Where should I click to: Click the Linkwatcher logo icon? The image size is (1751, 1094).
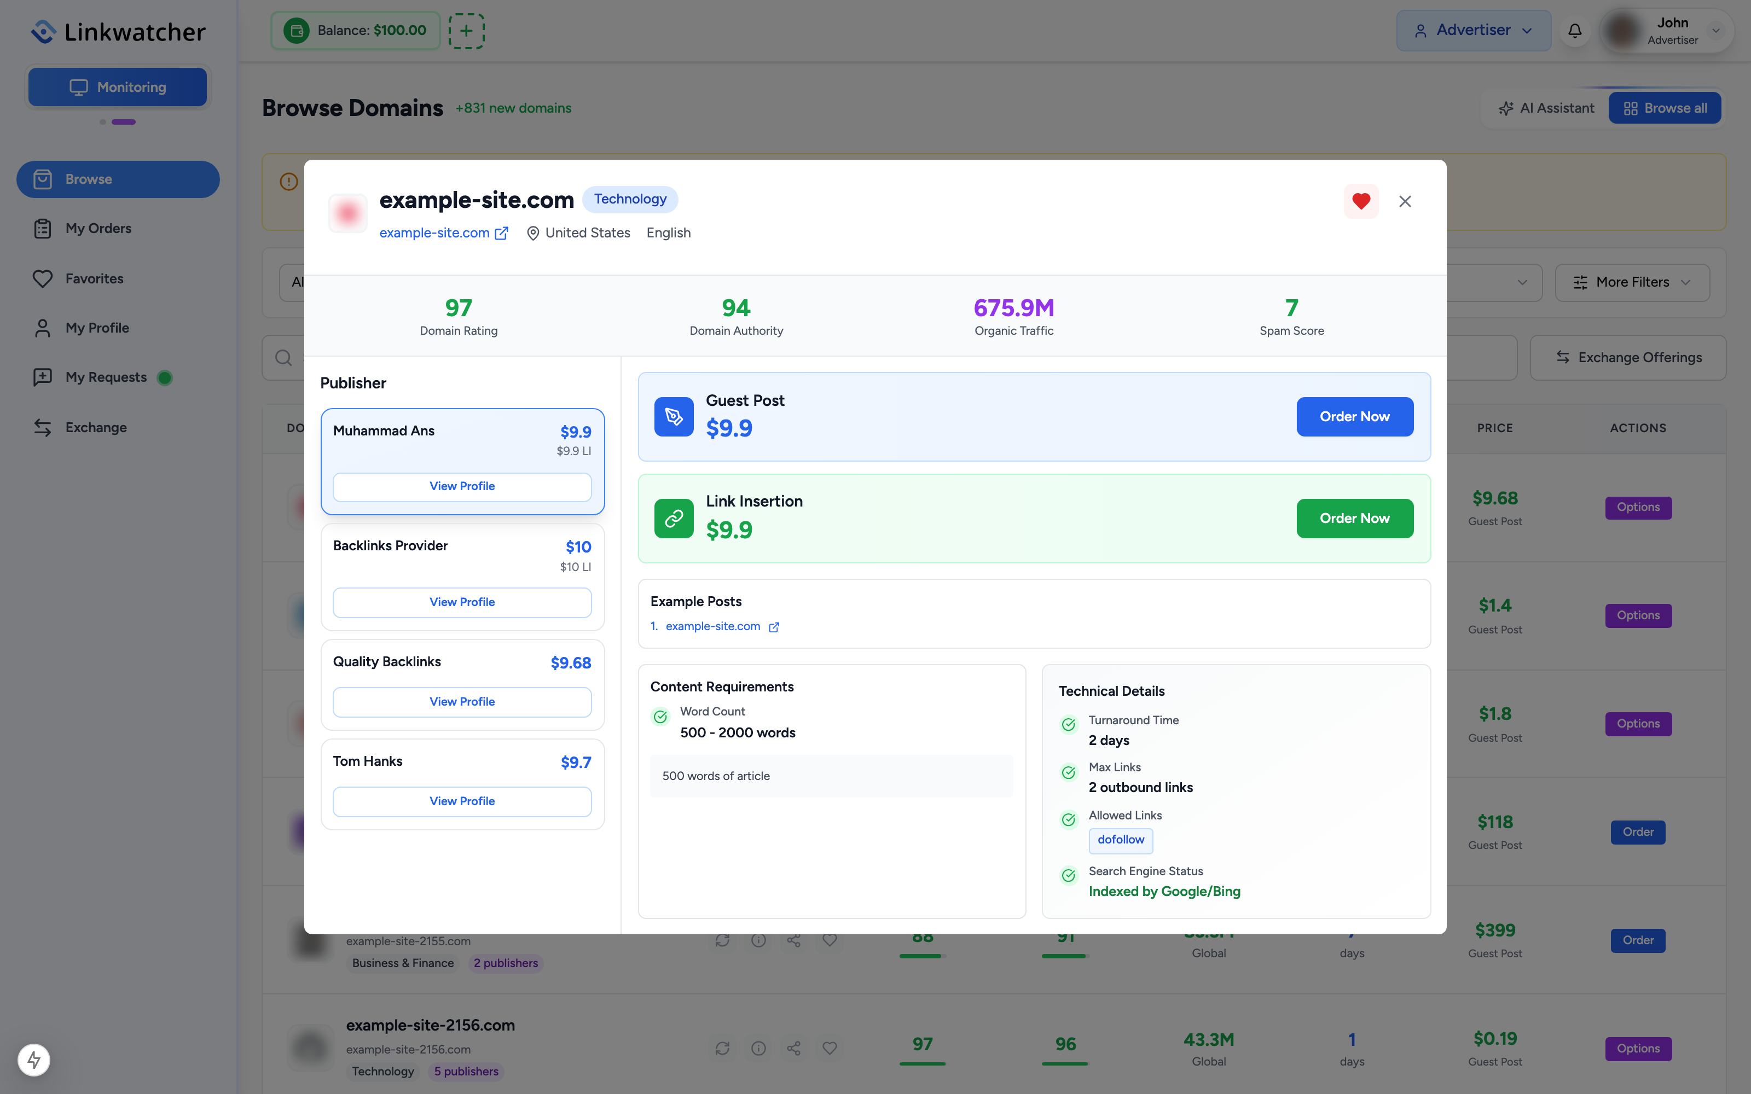44,31
